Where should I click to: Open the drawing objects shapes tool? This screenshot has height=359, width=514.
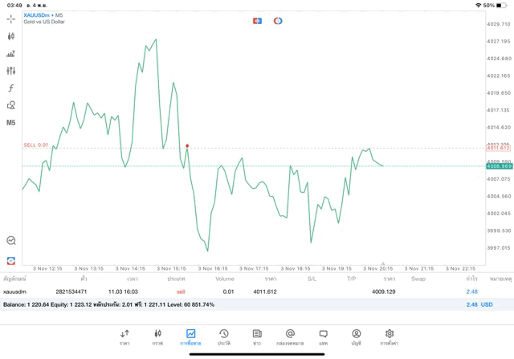click(11, 105)
